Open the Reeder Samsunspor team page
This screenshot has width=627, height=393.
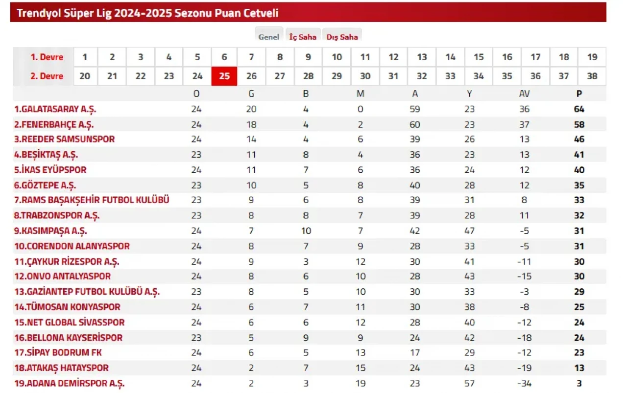[x=64, y=139]
